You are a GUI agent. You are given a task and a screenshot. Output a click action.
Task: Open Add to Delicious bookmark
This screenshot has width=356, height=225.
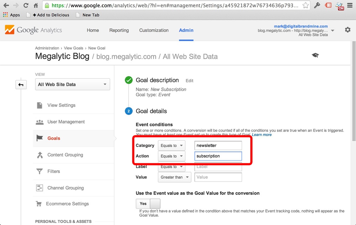pyautogui.click(x=51, y=15)
